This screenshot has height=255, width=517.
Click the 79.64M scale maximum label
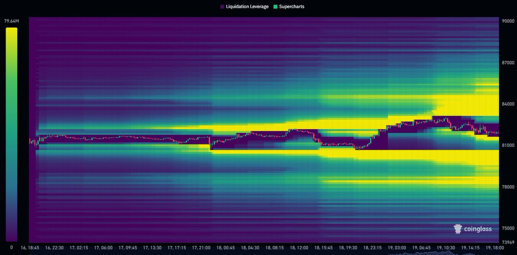click(11, 22)
